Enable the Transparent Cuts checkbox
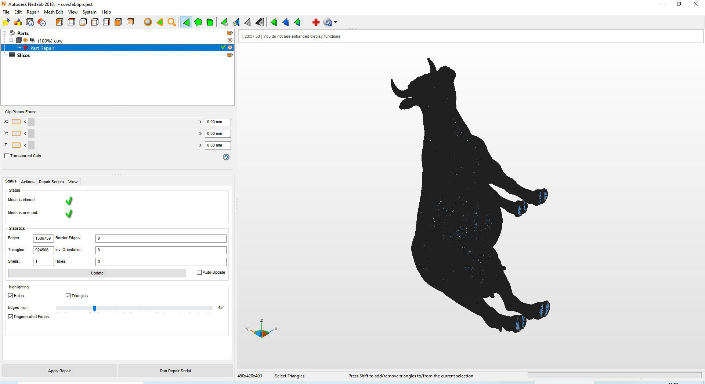705x384 pixels. pyautogui.click(x=7, y=156)
